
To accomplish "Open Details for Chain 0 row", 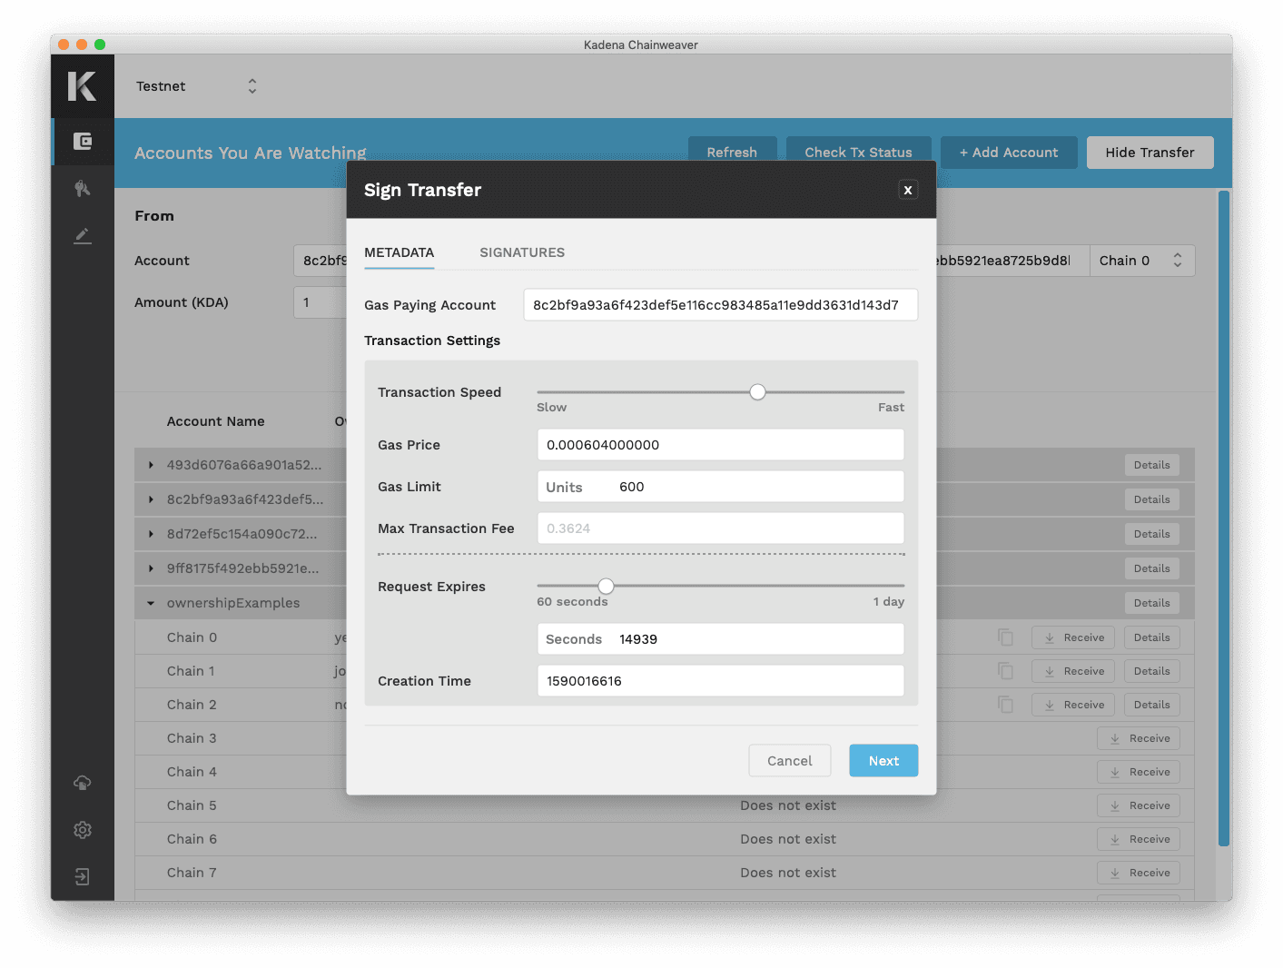I will coord(1151,637).
